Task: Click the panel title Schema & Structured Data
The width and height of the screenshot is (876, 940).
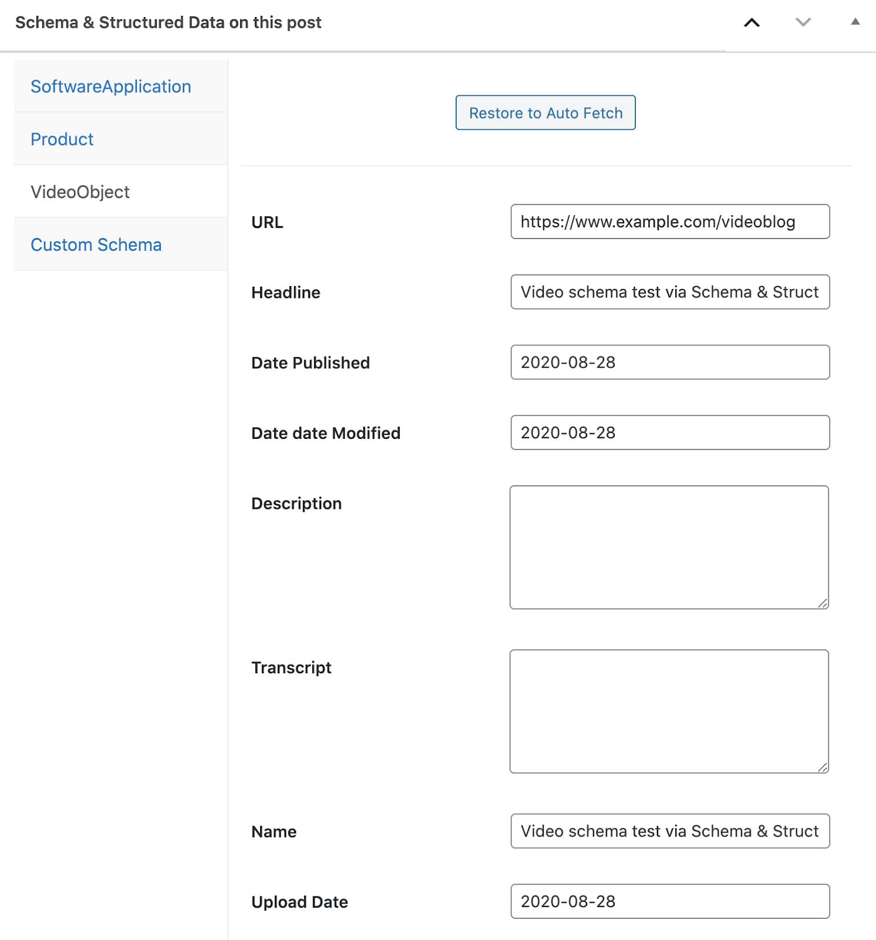Action: pyautogui.click(x=168, y=22)
